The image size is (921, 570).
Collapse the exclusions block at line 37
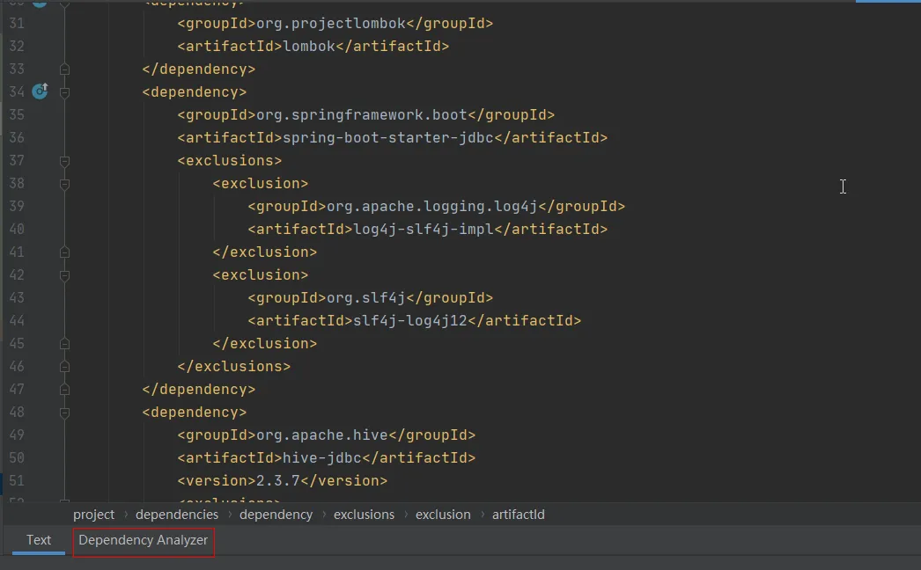point(64,161)
